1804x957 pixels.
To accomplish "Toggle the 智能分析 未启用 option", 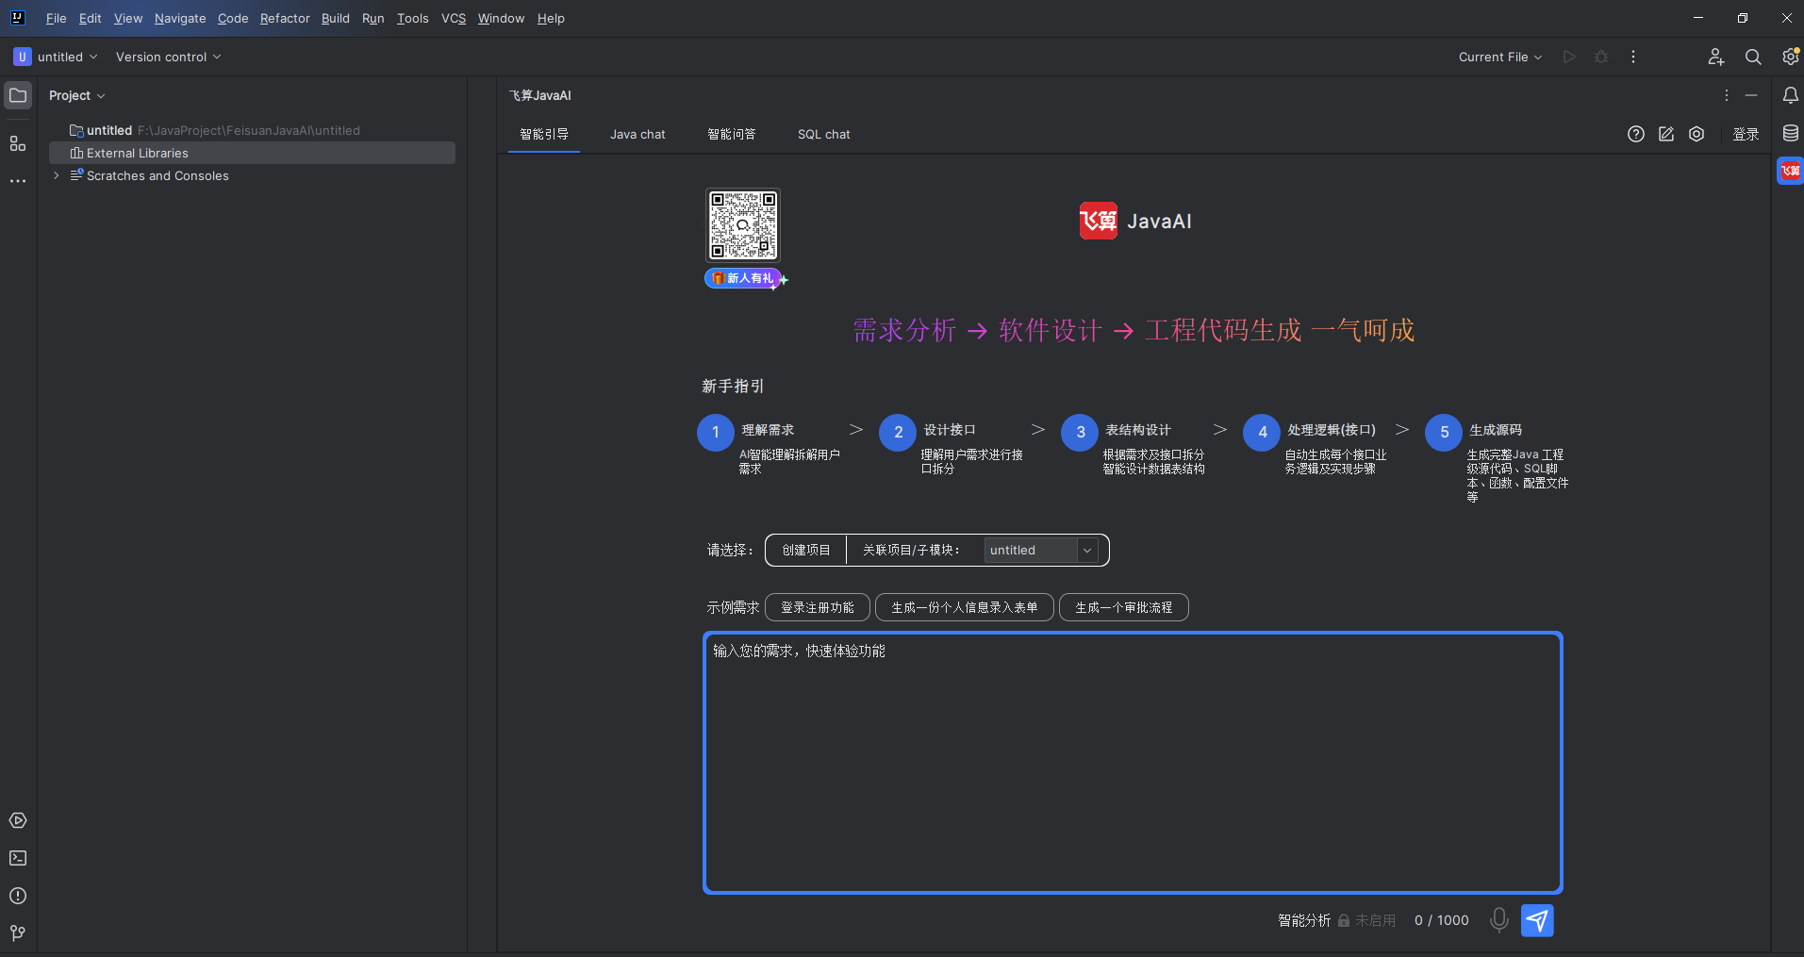I will [x=1336, y=920].
